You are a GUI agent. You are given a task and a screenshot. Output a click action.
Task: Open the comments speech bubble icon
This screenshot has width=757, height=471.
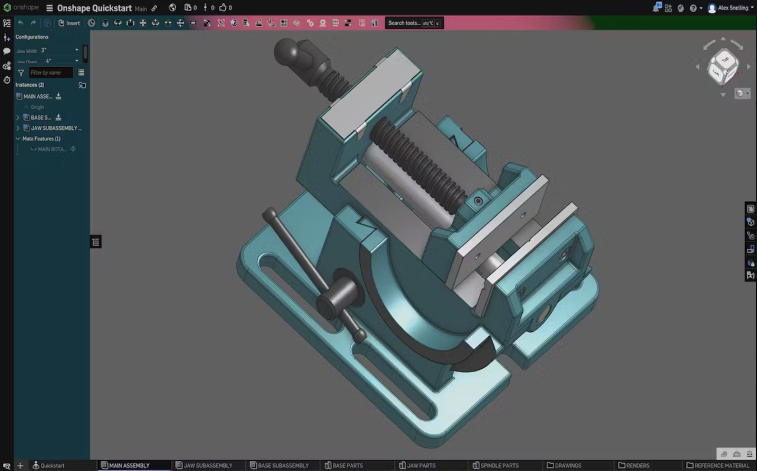click(7, 51)
